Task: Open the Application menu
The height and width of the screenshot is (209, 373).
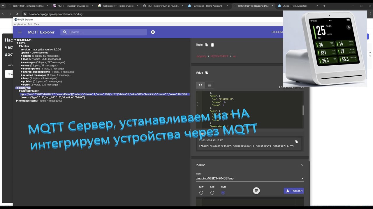Action: (20, 24)
